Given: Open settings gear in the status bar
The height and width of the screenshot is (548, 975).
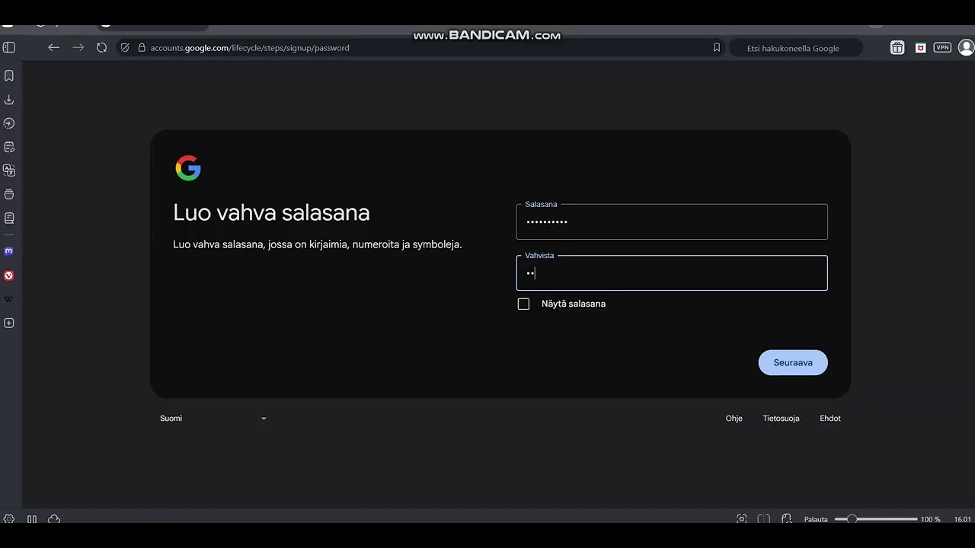Looking at the screenshot, I should 9,519.
